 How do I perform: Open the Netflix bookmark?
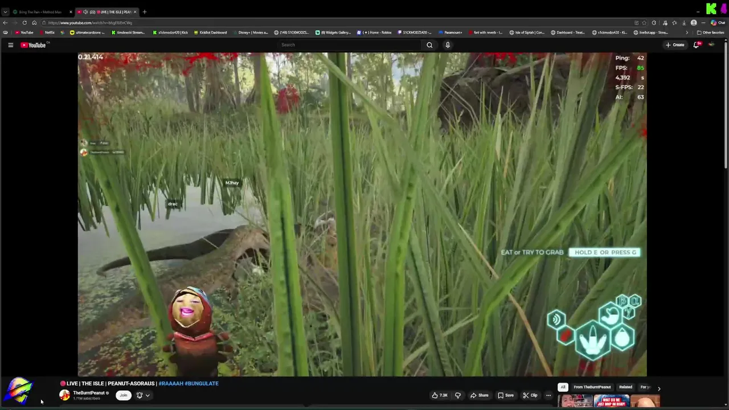[47, 32]
